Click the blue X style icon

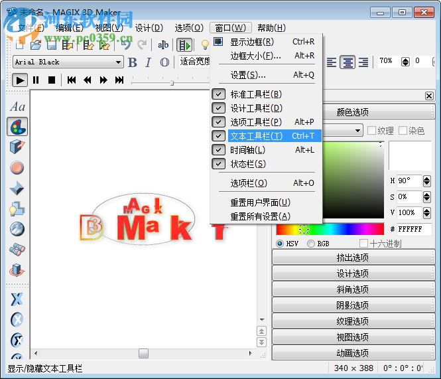tap(17, 299)
